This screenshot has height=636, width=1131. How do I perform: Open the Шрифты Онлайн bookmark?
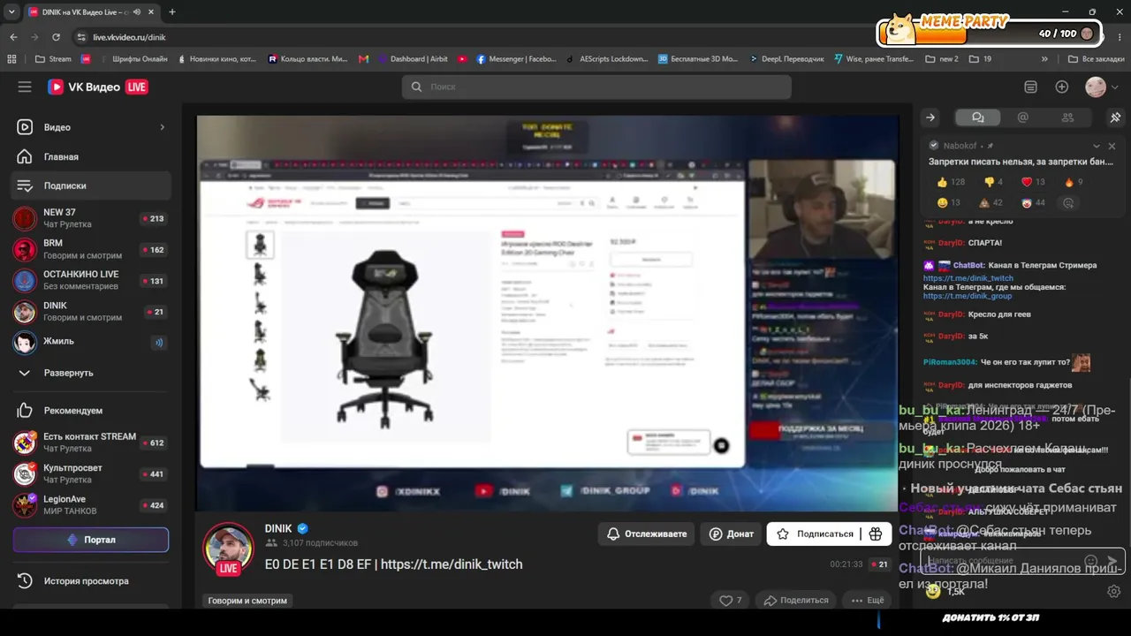pyautogui.click(x=132, y=59)
